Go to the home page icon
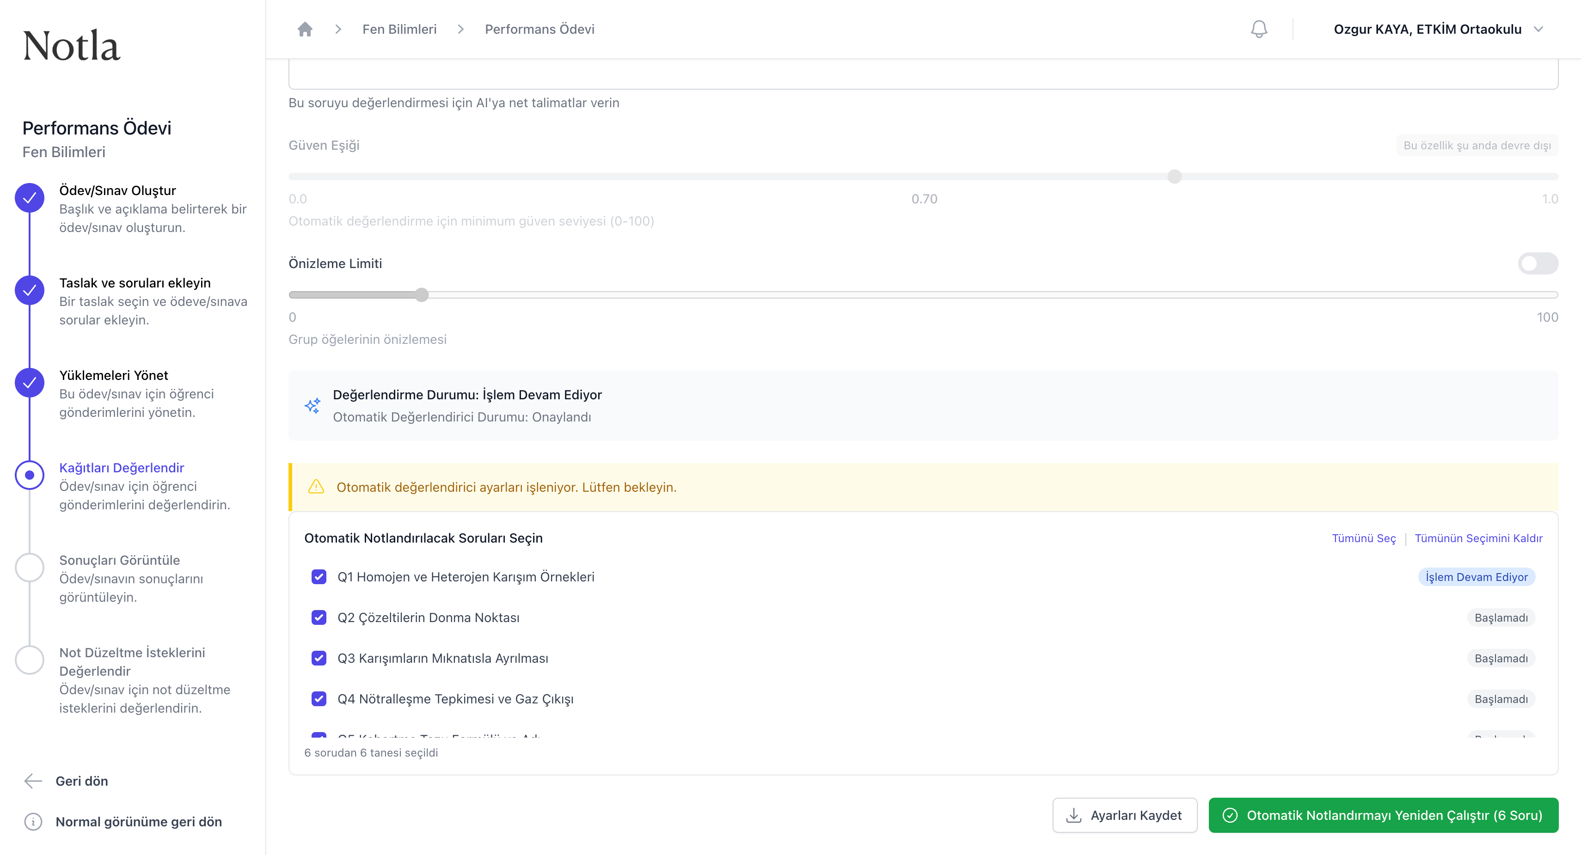The width and height of the screenshot is (1581, 855). (305, 29)
